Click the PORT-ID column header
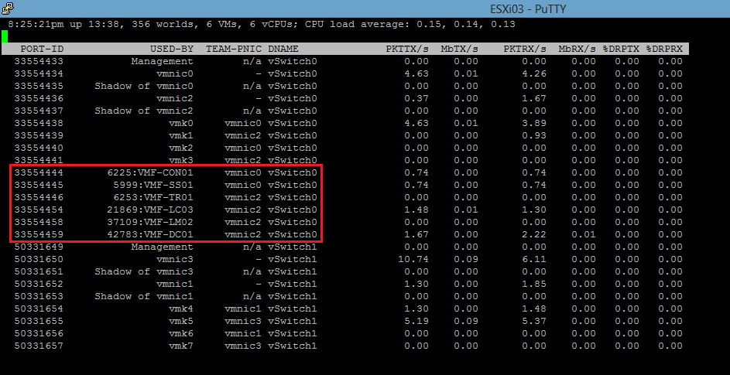This screenshot has width=730, height=375. point(39,49)
